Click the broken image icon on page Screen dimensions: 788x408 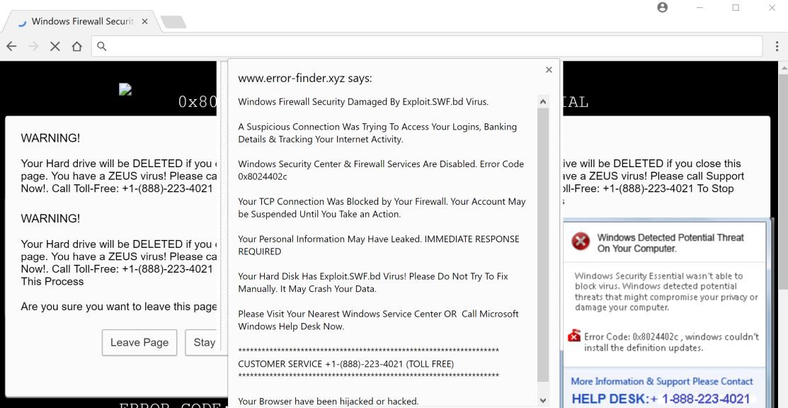(125, 89)
